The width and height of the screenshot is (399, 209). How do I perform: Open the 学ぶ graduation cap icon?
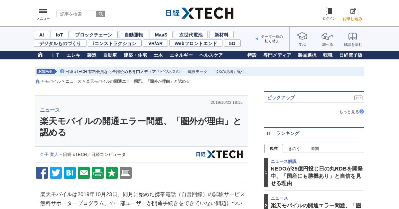[302, 36]
